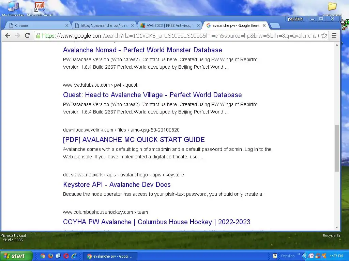The width and height of the screenshot is (349, 261).
Task: Click the AVG favicon on the tab
Action: [x=143, y=25]
